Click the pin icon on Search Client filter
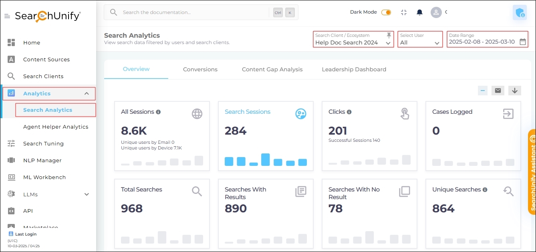This screenshot has height=252, width=536. 389,36
